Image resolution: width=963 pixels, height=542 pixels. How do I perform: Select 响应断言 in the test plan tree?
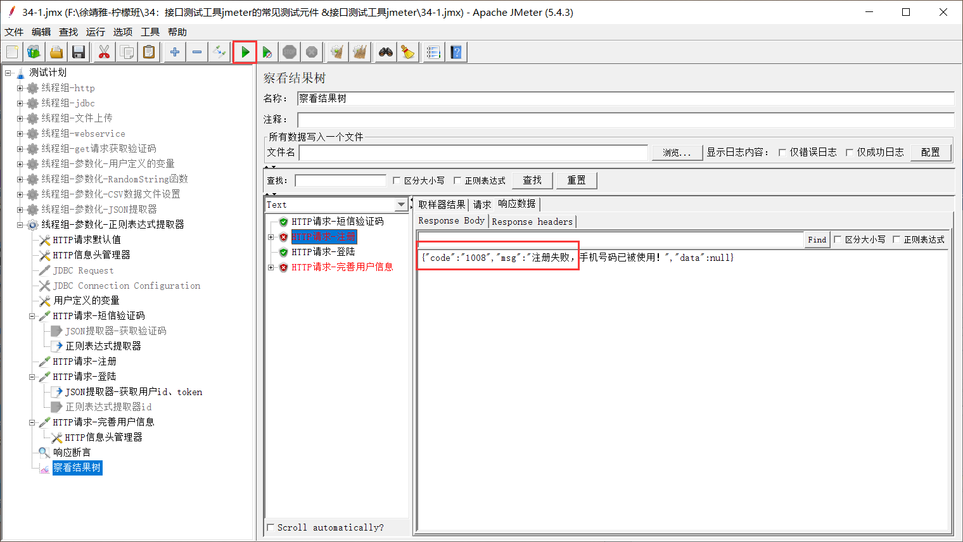click(72, 453)
